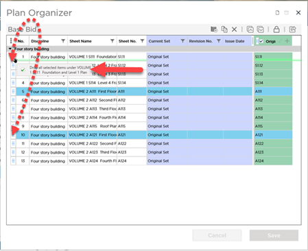The width and height of the screenshot is (308, 251).
Task: Open the column options three-dot menu
Action: pyautogui.click(x=11, y=41)
